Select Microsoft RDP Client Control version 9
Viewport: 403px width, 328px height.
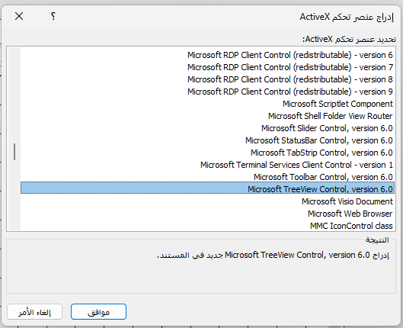207,92
